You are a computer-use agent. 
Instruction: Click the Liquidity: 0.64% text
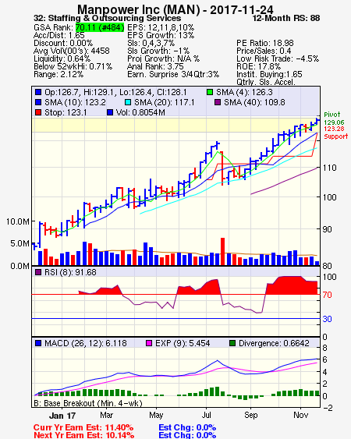point(62,58)
